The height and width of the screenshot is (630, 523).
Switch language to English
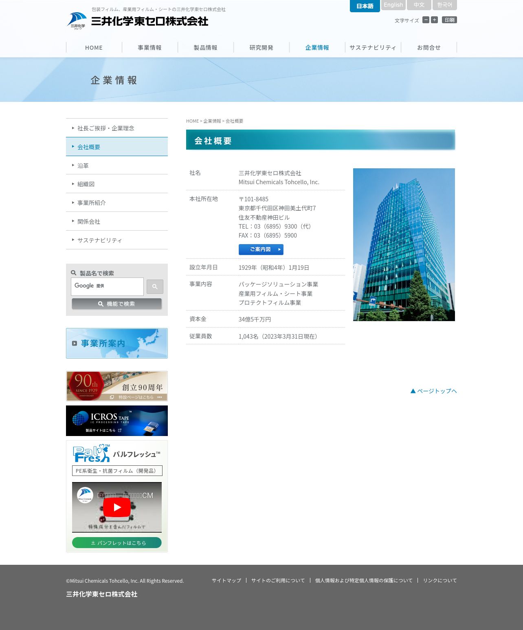393,5
